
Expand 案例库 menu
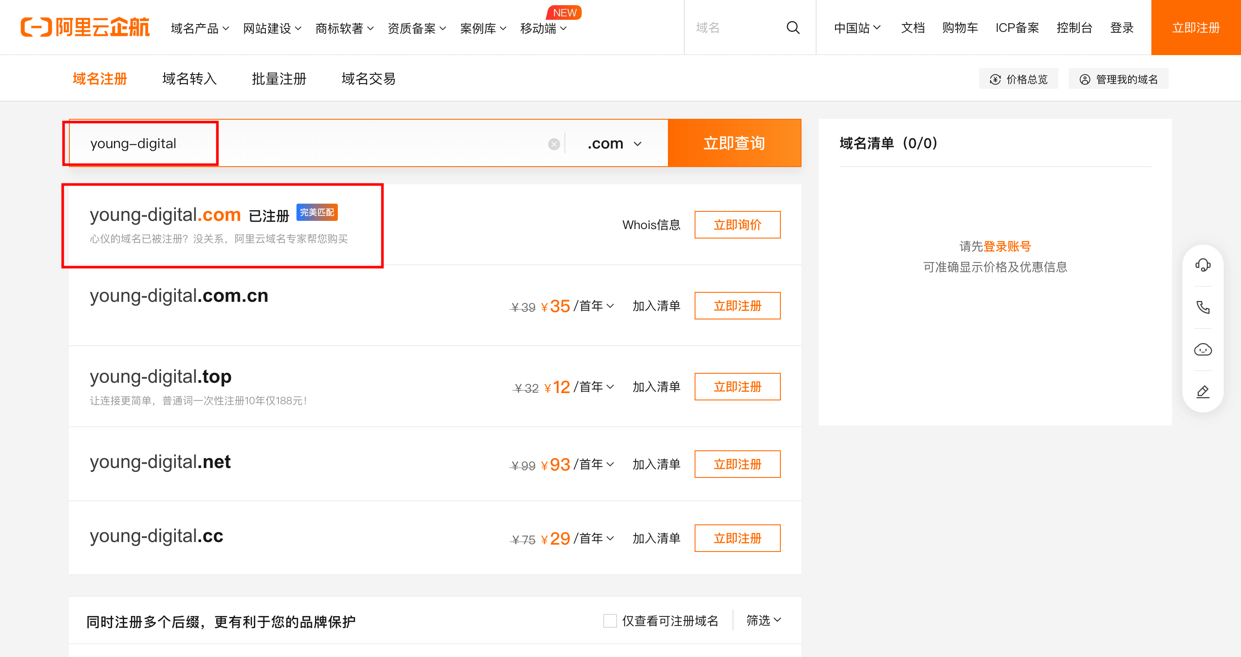click(483, 28)
